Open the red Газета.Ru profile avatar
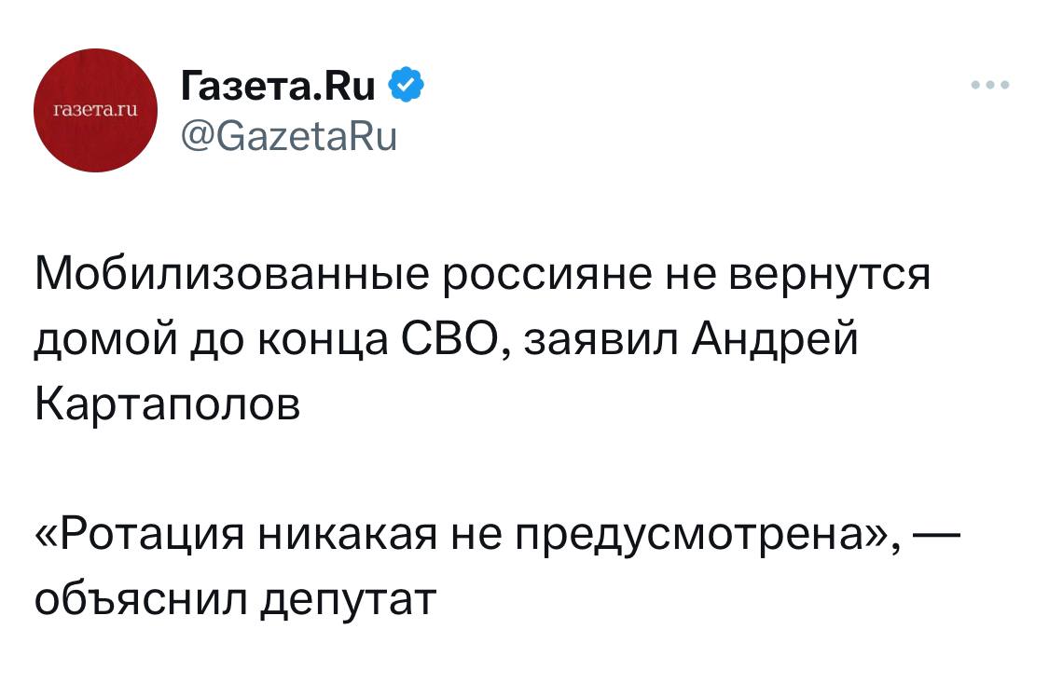1049x698 pixels. [96, 111]
